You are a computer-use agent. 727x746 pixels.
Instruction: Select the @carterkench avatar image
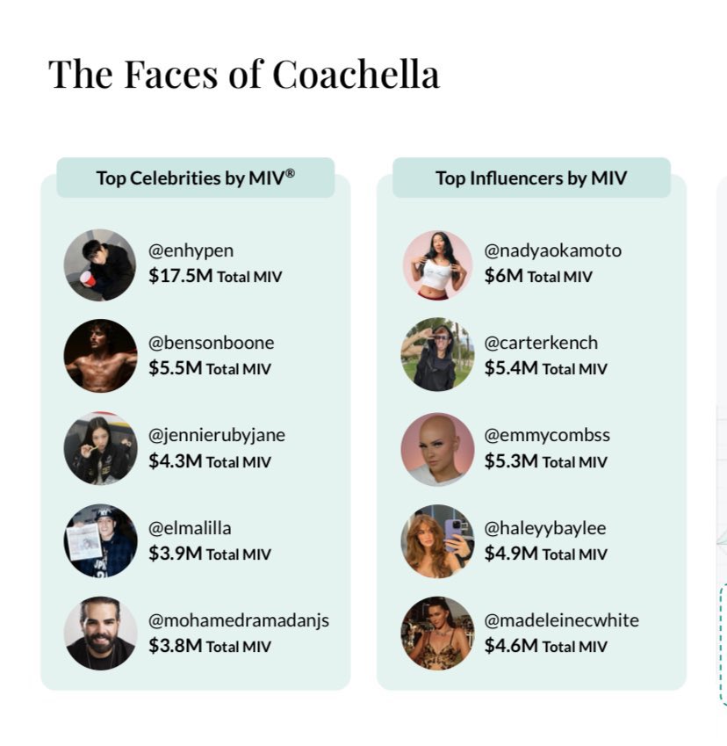coord(437,354)
